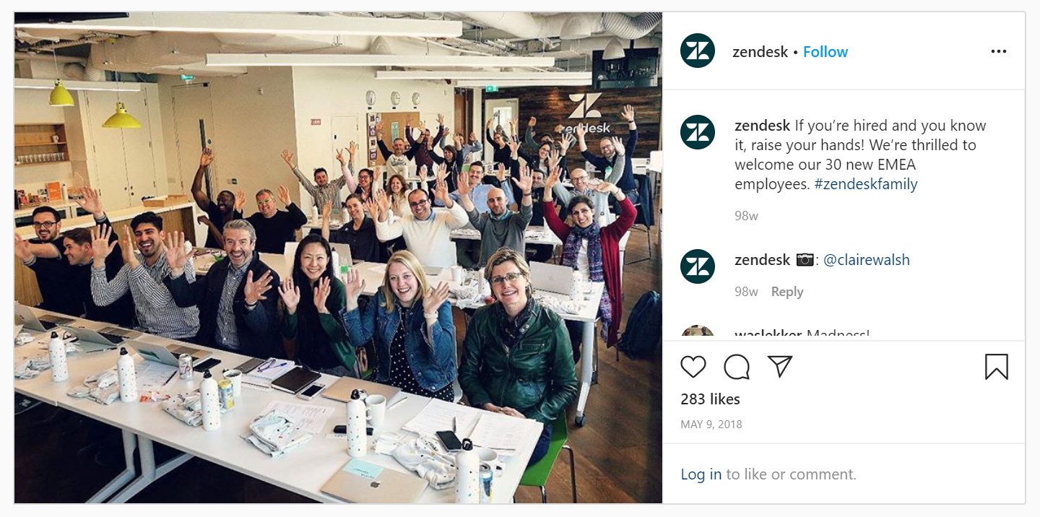View the 283 likes list
The width and height of the screenshot is (1040, 517).
[x=710, y=399]
